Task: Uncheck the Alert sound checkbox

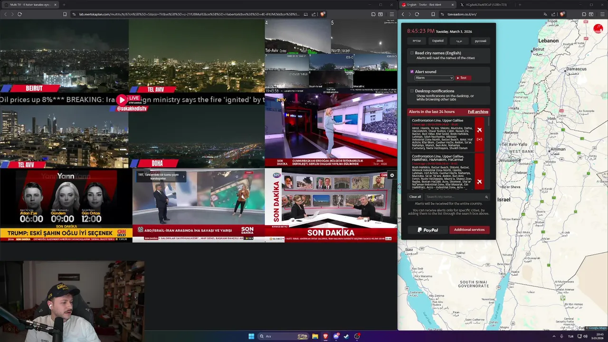Action: coord(412,72)
